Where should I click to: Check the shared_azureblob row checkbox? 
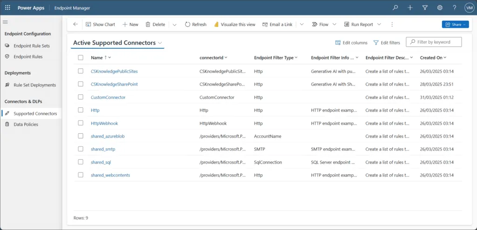(81, 136)
